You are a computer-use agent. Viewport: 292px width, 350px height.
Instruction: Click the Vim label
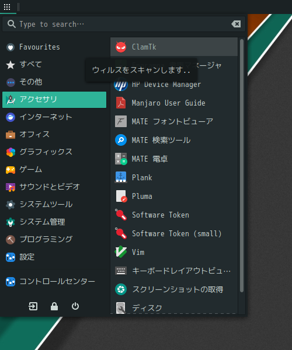click(138, 252)
